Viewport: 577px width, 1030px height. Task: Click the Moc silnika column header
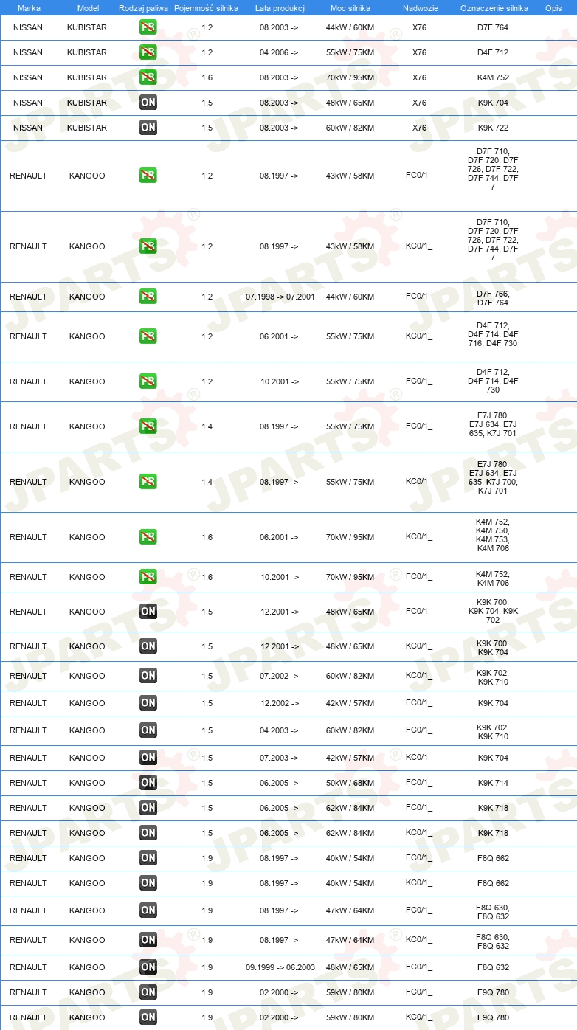point(350,8)
